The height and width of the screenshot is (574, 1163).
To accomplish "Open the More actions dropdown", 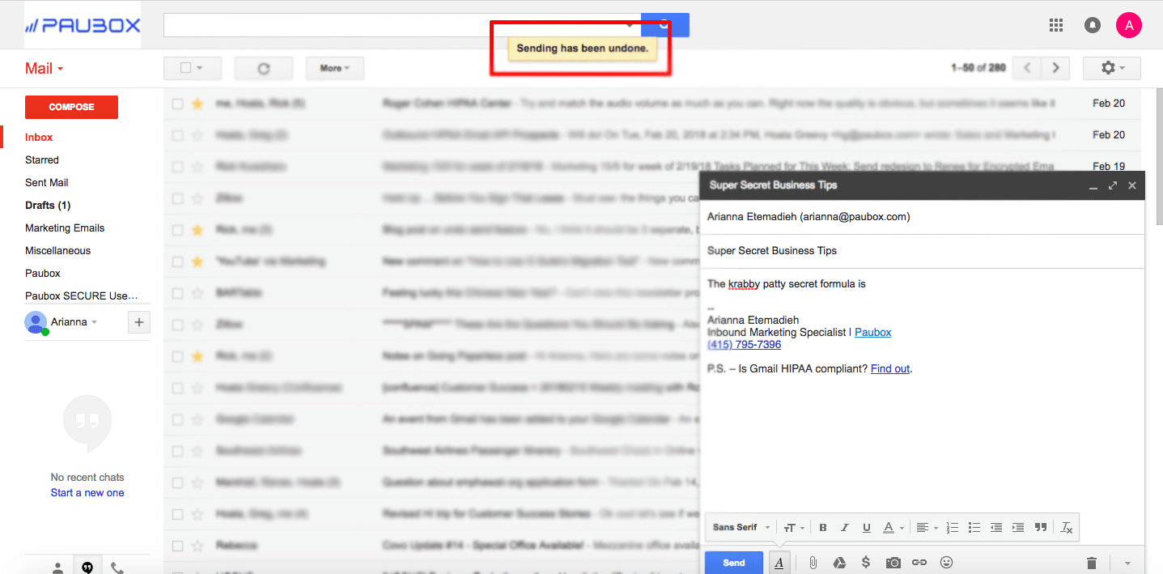I will click(x=334, y=68).
